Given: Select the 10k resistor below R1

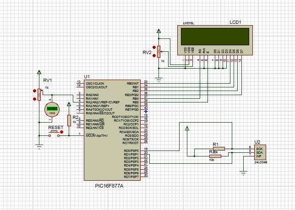Looking at the screenshot, I should click(x=215, y=156).
